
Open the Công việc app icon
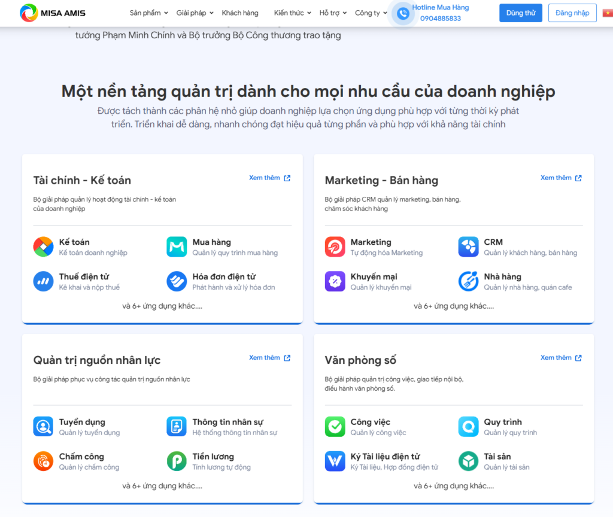pyautogui.click(x=335, y=426)
